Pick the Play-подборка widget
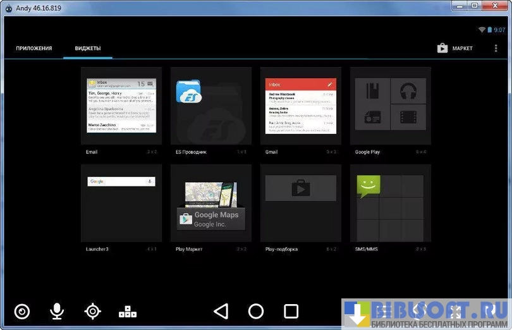This screenshot has height=330, width=512. (301, 203)
